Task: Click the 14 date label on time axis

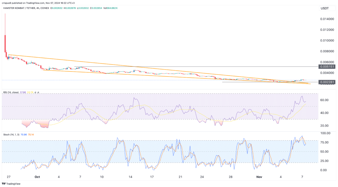Action: 130,177
